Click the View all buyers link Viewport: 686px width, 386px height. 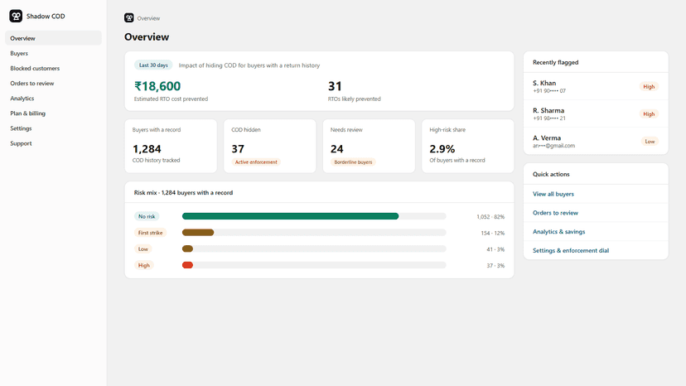click(553, 194)
